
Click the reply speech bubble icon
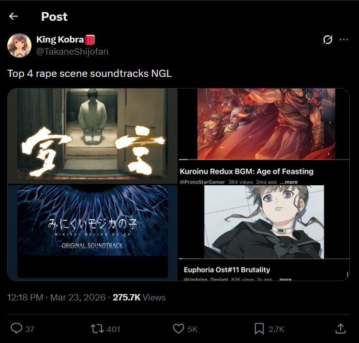tap(16, 328)
